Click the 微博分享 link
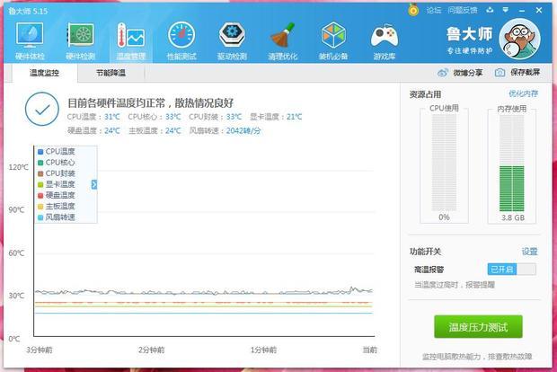 point(467,73)
